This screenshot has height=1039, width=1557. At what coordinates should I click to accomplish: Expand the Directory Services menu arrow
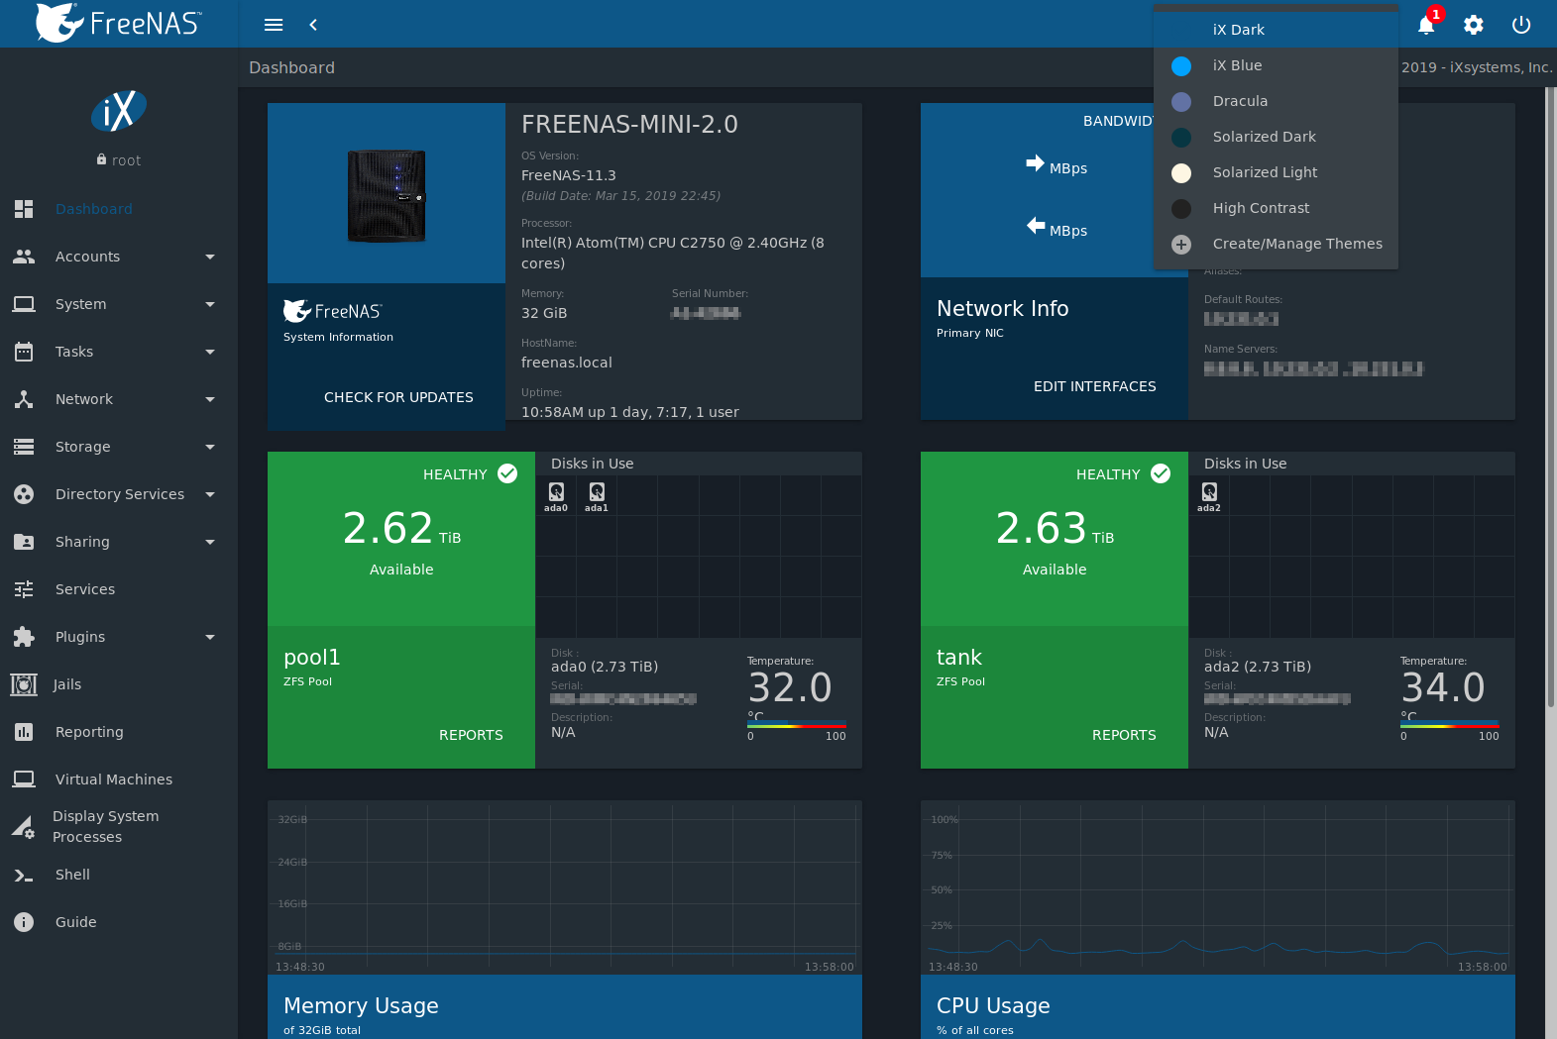point(210,494)
